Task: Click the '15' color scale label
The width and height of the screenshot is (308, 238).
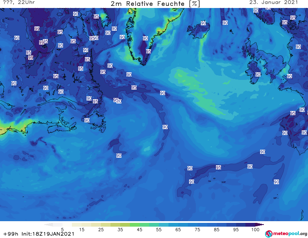Action: [x=82, y=230]
